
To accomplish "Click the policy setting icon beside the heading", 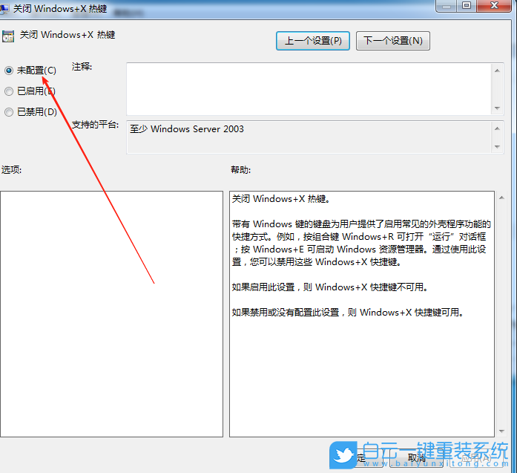I will [8, 36].
